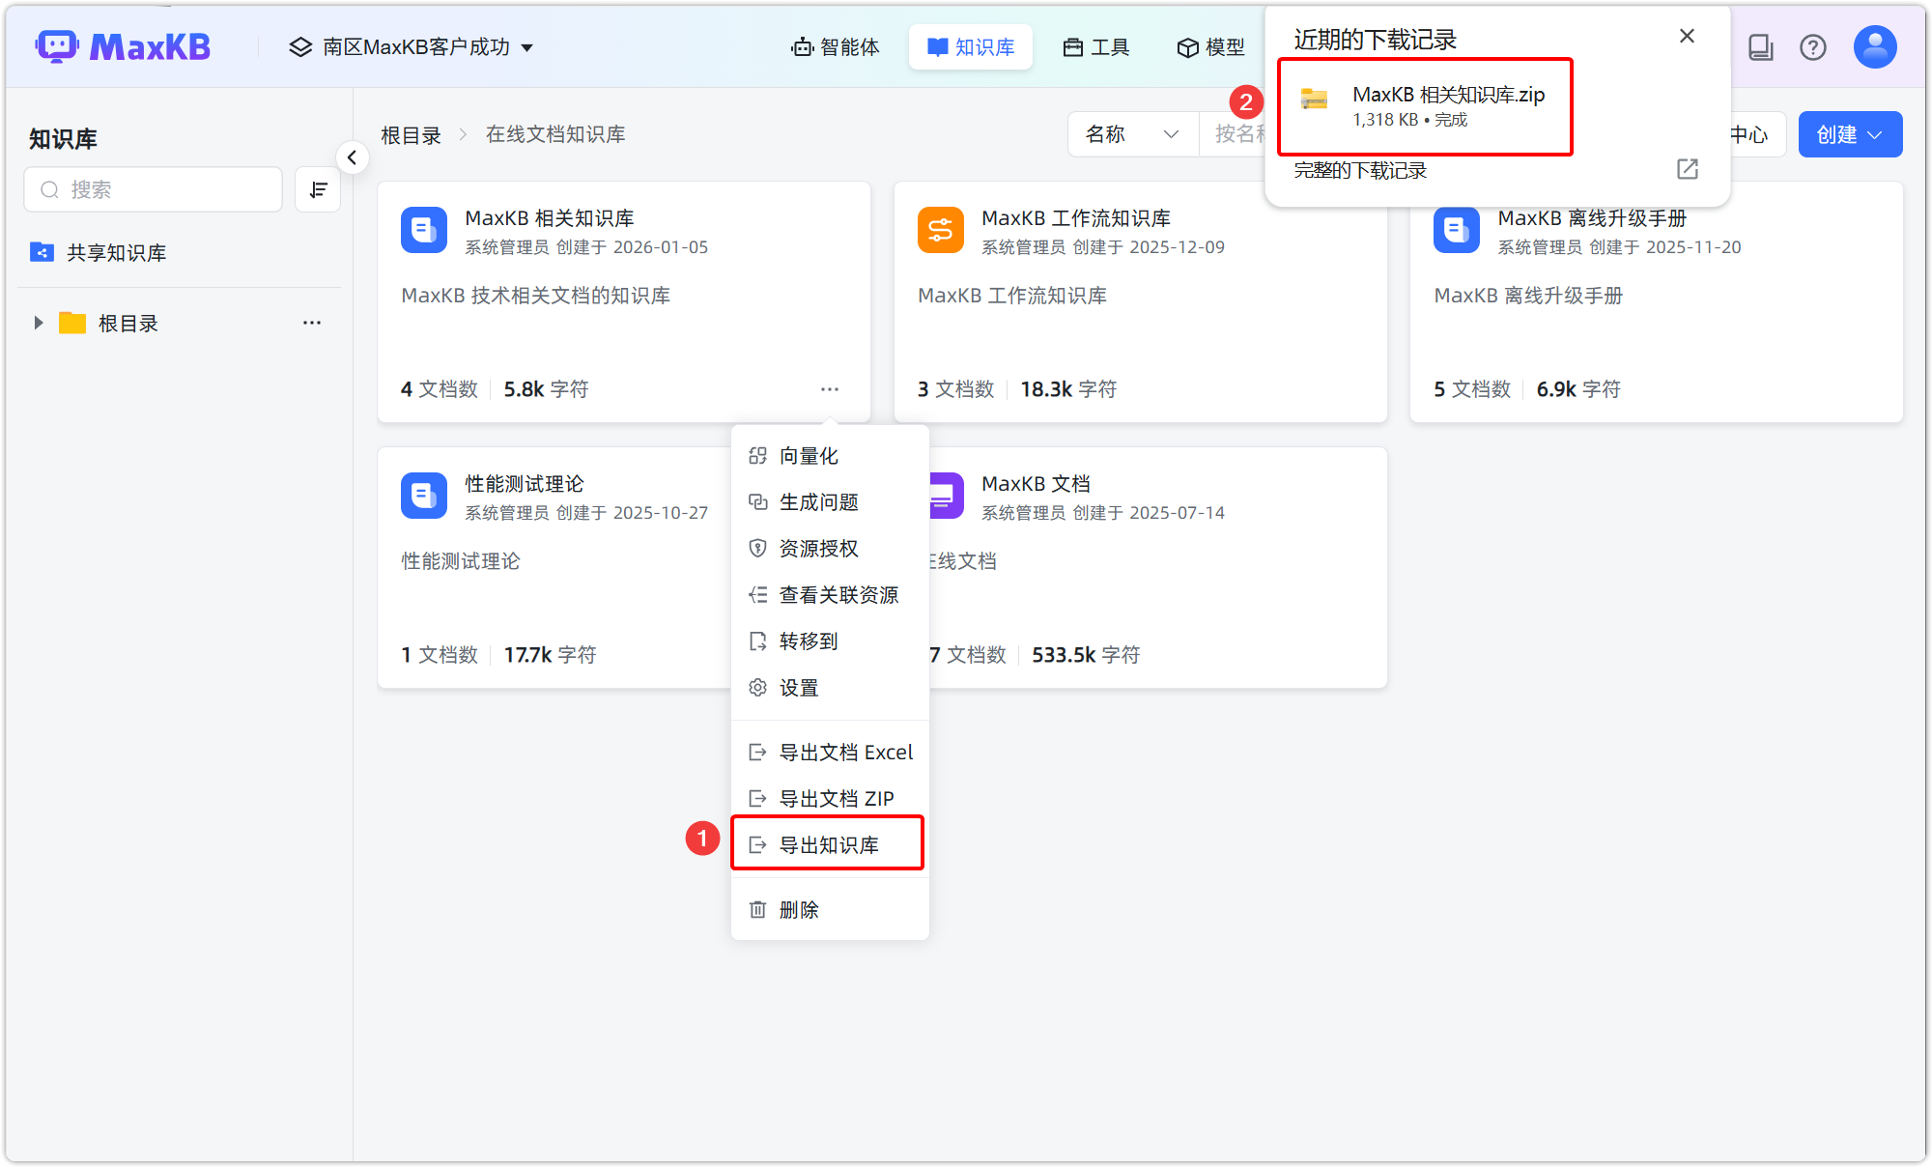The width and height of the screenshot is (1932, 1167).
Task: Select 设置 from the context menu
Action: point(830,688)
